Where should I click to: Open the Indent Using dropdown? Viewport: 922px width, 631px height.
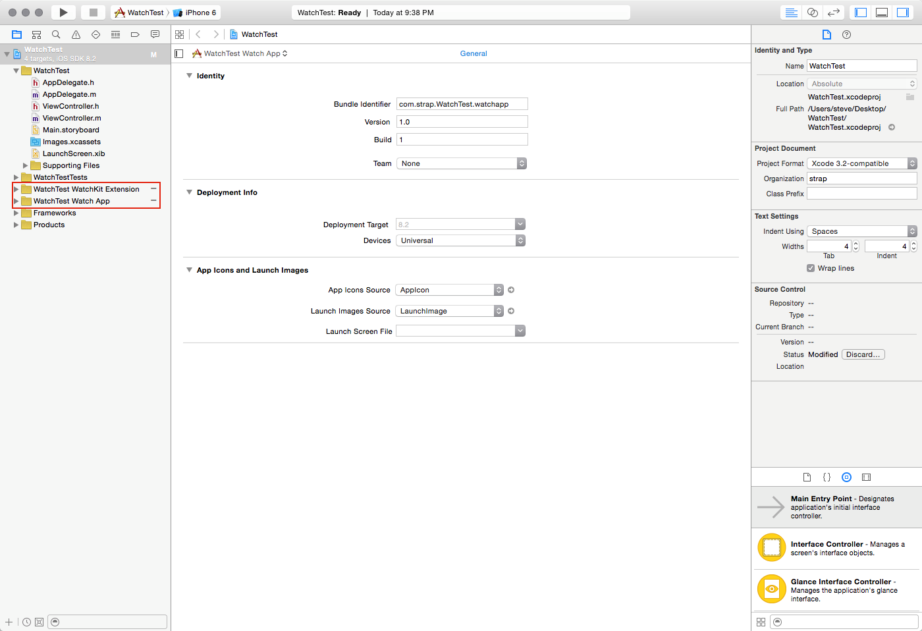(x=862, y=231)
